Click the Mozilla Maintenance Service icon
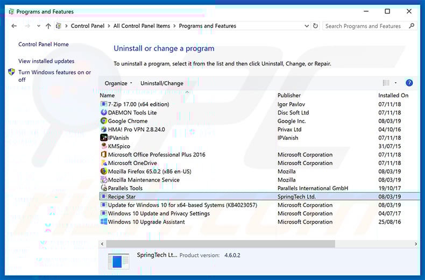This screenshot has width=425, height=280. [x=104, y=180]
